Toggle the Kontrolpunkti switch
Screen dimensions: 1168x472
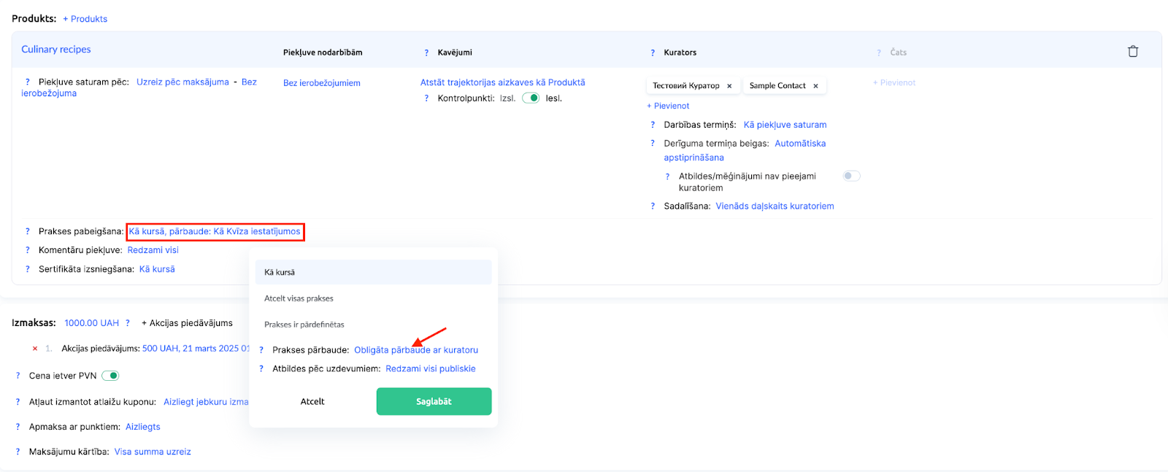pyautogui.click(x=531, y=98)
